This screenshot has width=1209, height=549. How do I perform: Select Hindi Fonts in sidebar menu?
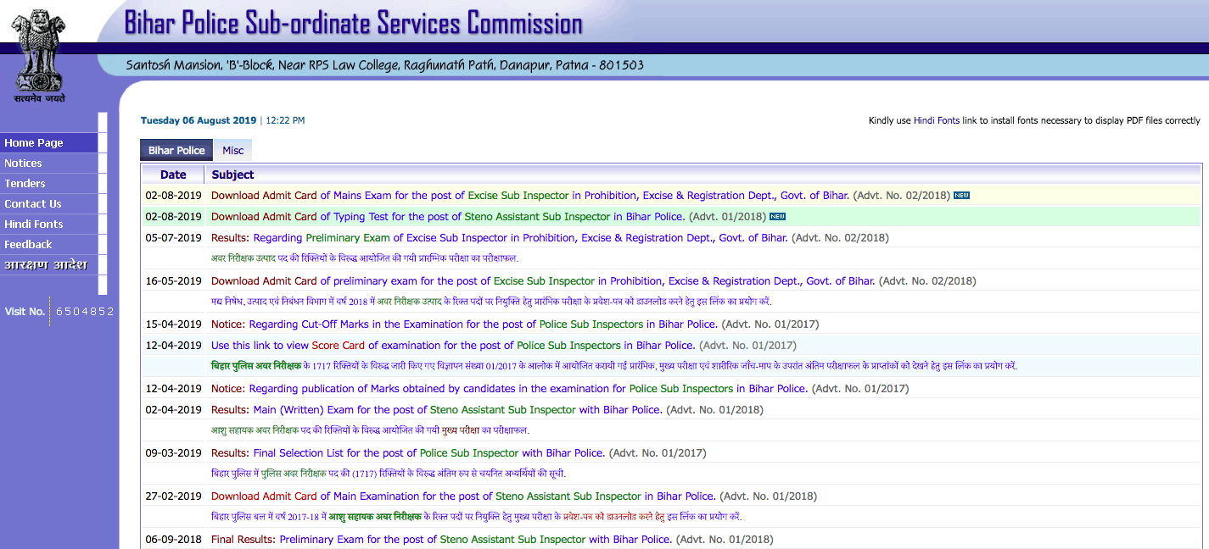click(x=34, y=225)
